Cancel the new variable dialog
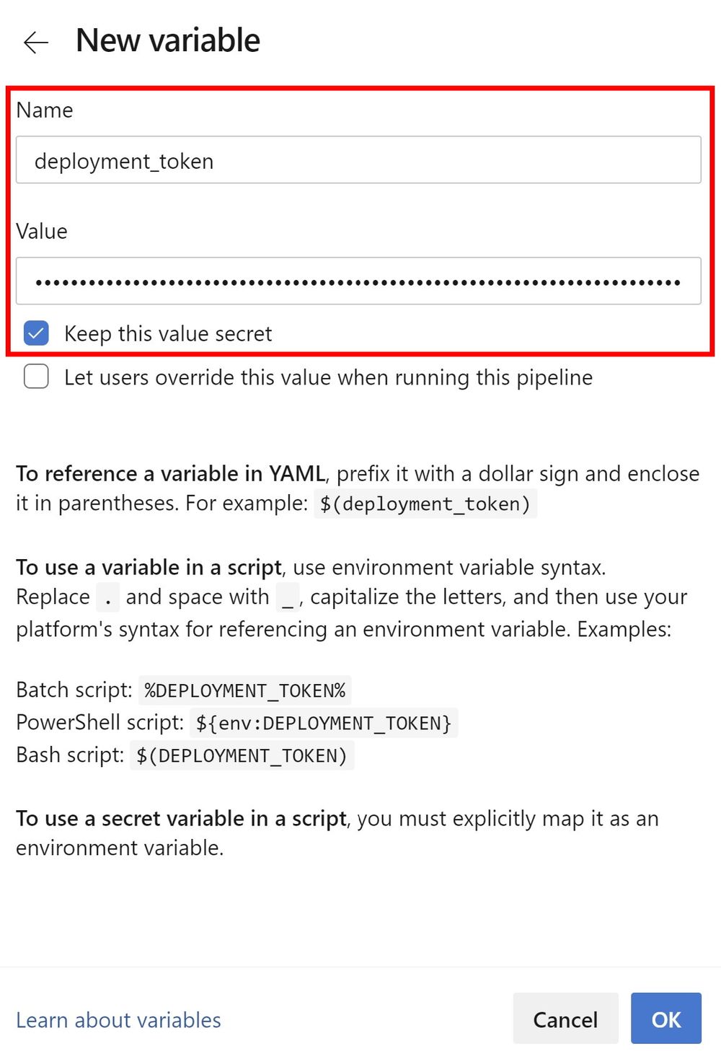Screen dimensions: 721x1062 [565, 1019]
